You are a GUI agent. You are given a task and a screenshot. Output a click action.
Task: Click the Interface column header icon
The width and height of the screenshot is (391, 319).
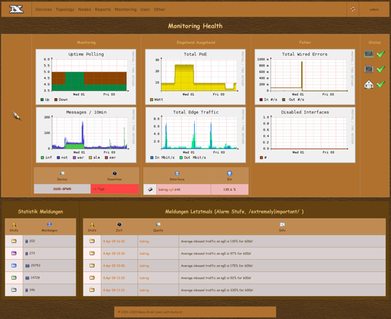pyautogui.click(x=177, y=173)
